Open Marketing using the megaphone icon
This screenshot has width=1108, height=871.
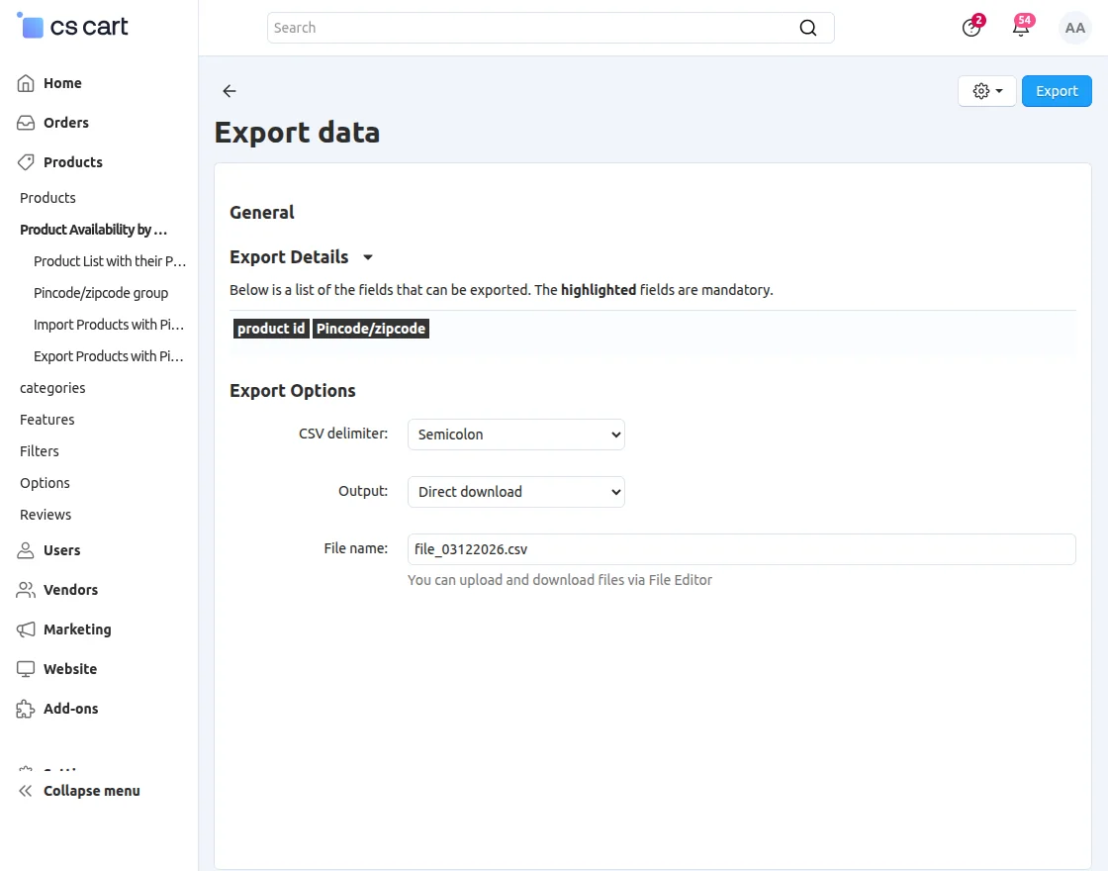click(24, 629)
